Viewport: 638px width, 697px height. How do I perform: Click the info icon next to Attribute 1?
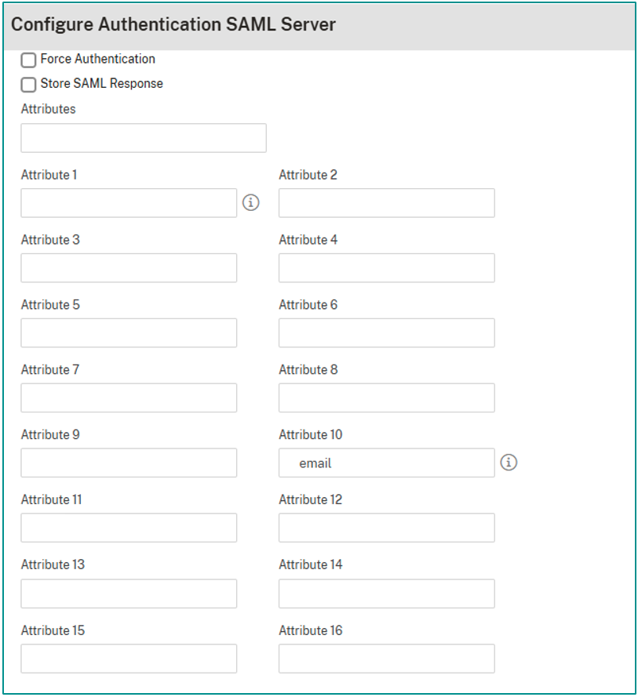coord(250,203)
